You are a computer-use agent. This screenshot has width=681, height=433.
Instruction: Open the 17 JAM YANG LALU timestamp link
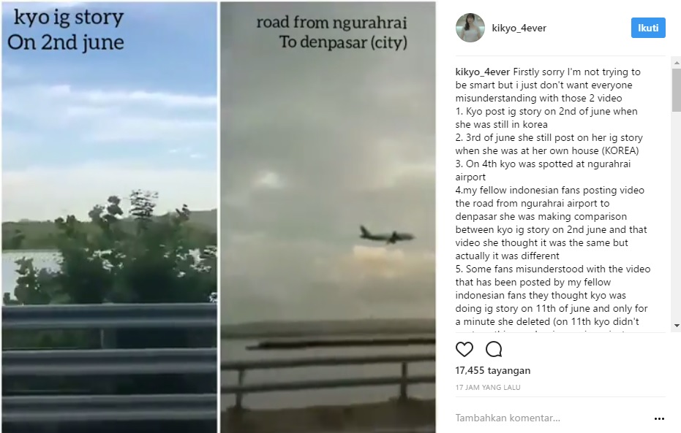pos(488,388)
